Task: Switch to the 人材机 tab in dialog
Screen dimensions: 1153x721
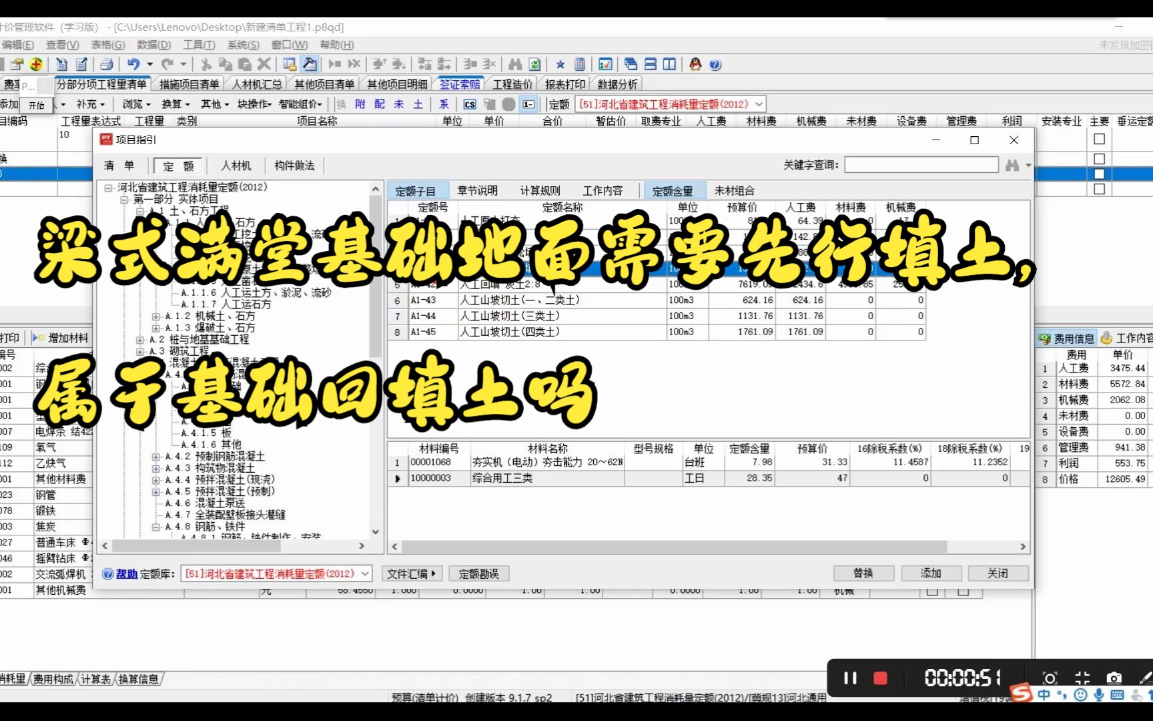Action: point(236,166)
